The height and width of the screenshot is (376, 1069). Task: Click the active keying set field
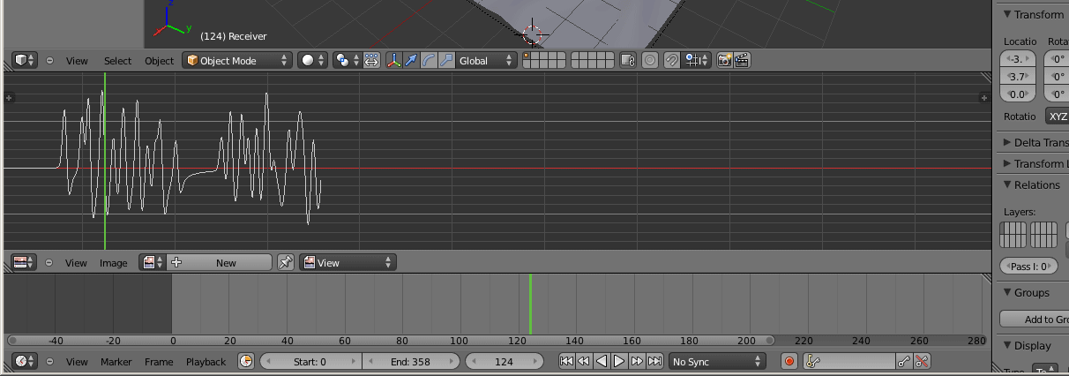click(849, 361)
